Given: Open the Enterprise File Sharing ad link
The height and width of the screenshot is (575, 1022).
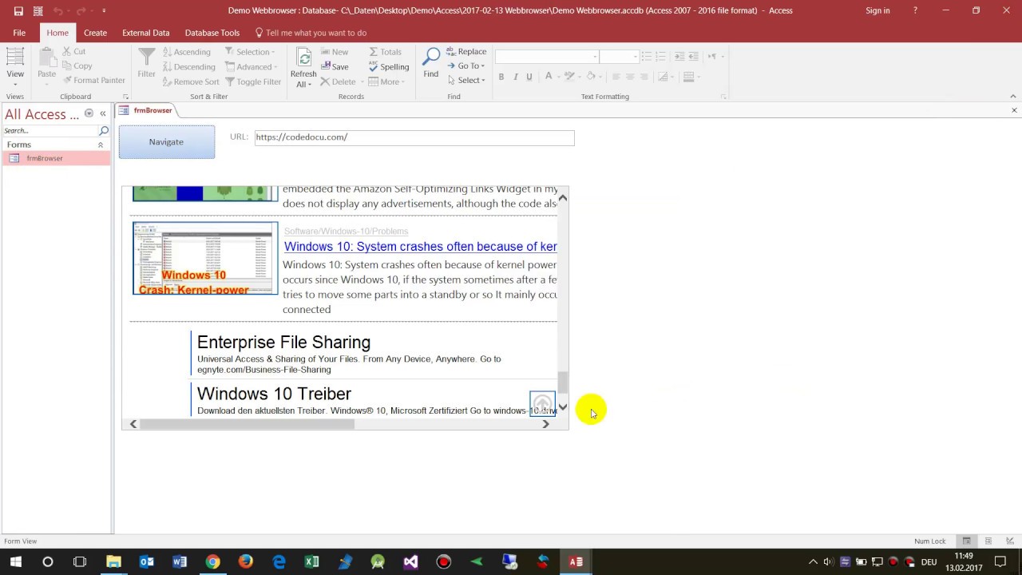Looking at the screenshot, I should click(283, 343).
